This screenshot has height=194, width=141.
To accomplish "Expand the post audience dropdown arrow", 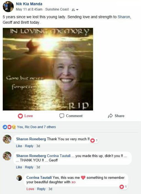I will pos(77,10).
